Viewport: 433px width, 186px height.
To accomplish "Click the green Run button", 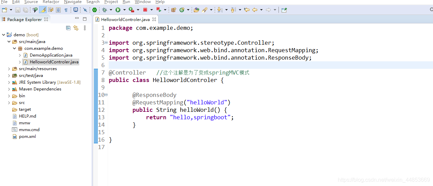I will (118, 10).
